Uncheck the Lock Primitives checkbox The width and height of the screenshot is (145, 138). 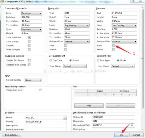29,37
